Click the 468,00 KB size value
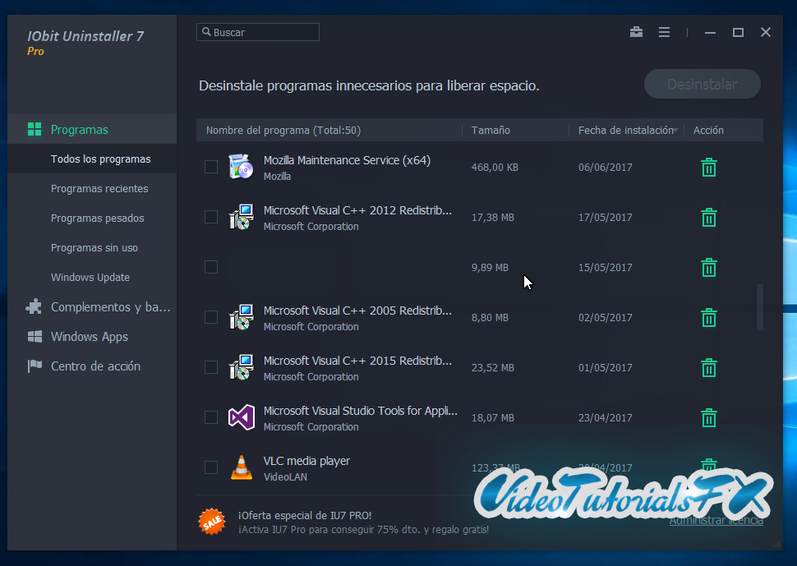 point(495,167)
